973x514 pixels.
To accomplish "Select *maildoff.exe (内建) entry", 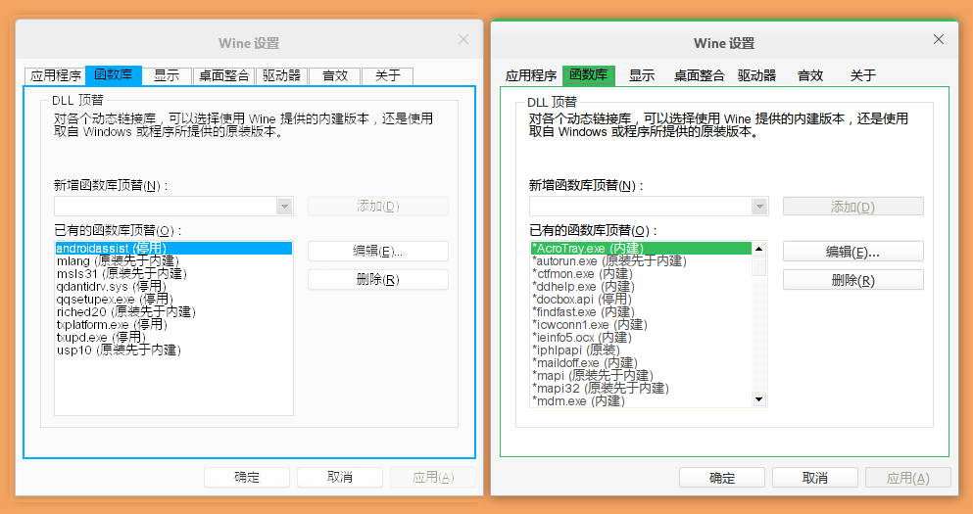I will pos(641,362).
